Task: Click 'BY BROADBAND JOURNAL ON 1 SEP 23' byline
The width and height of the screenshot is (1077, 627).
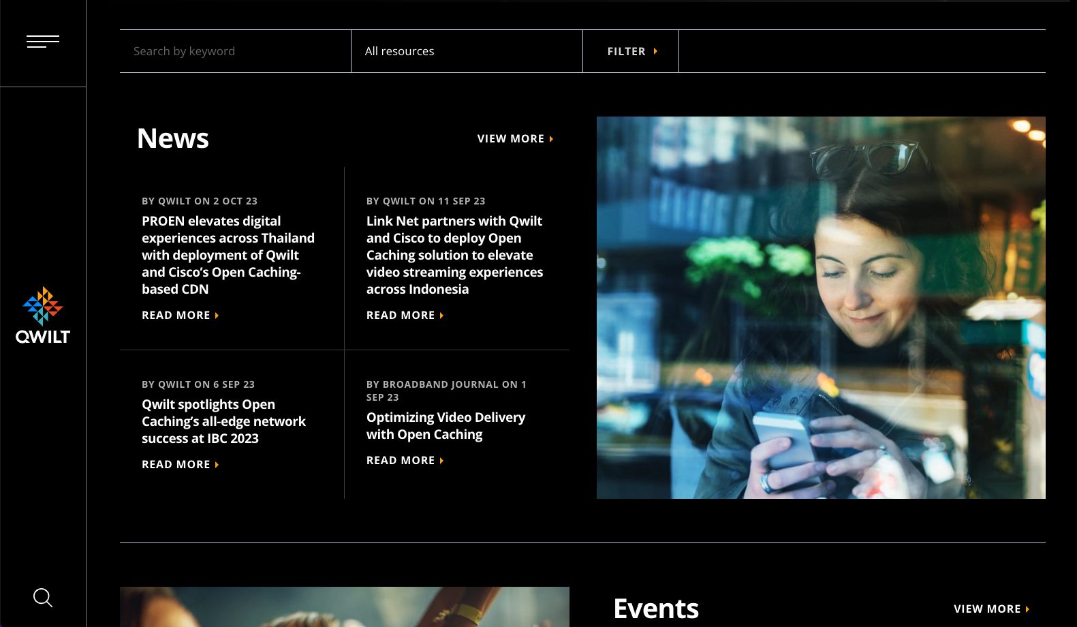Action: [x=446, y=391]
